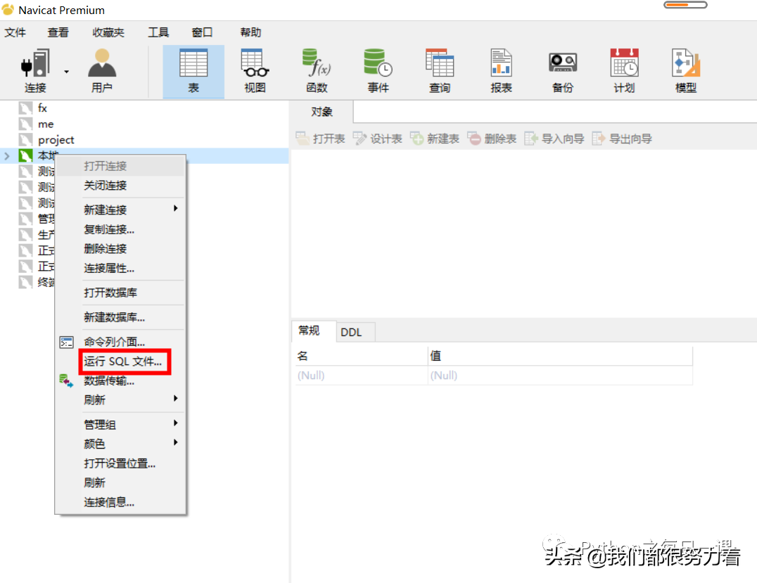Viewport: 757px width, 583px height.
Task: Open the Model (模型) toolbar icon
Action: tap(686, 72)
